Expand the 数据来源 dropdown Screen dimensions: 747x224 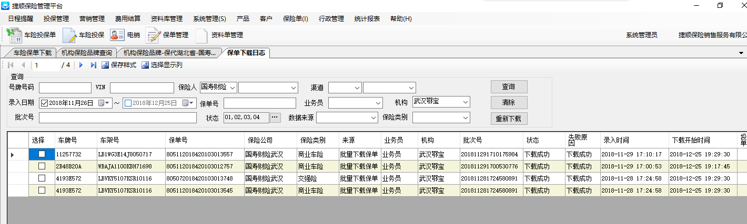click(x=373, y=118)
